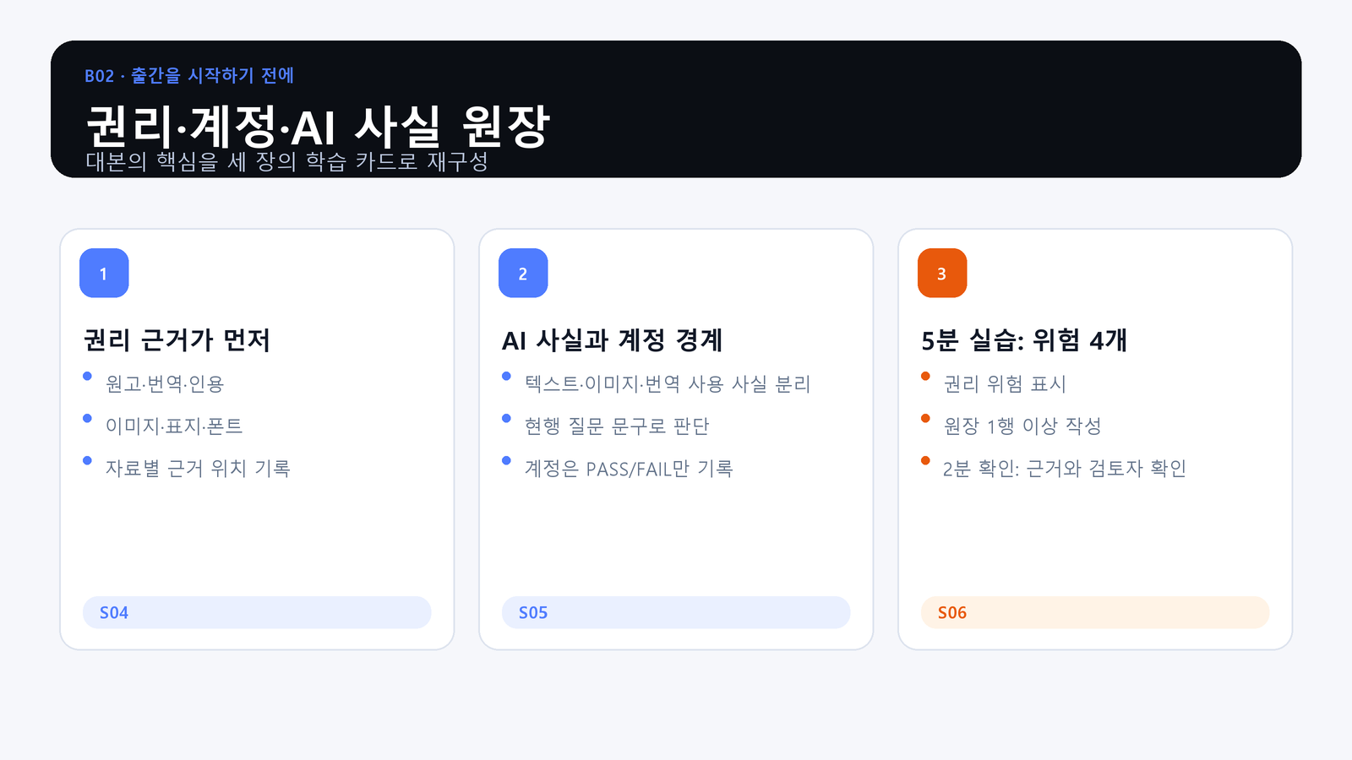1352x760 pixels.
Task: Click the card heading '권리 근거가 먼저'
Action: tap(177, 340)
